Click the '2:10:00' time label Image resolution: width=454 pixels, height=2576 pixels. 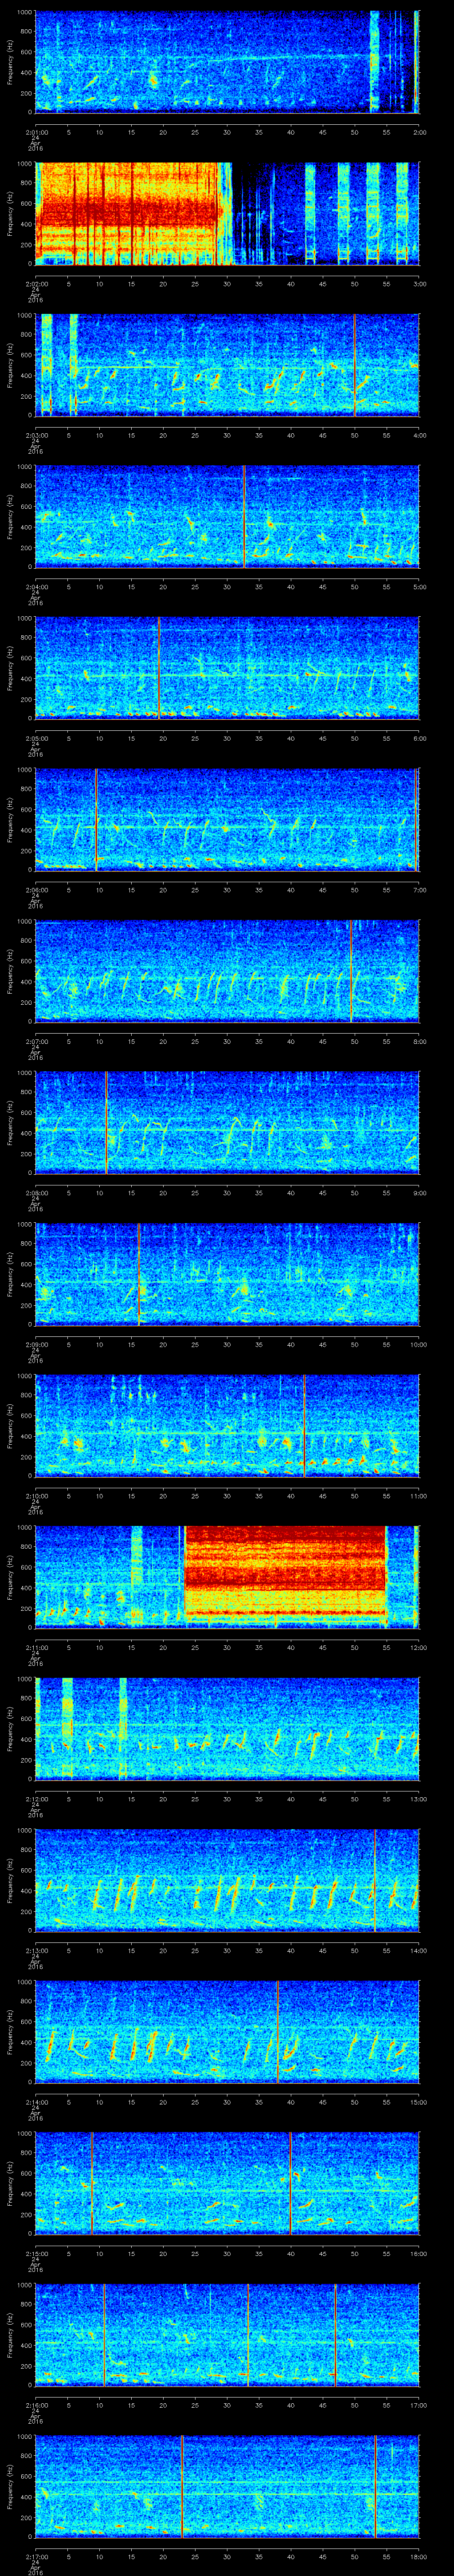pyautogui.click(x=36, y=1496)
